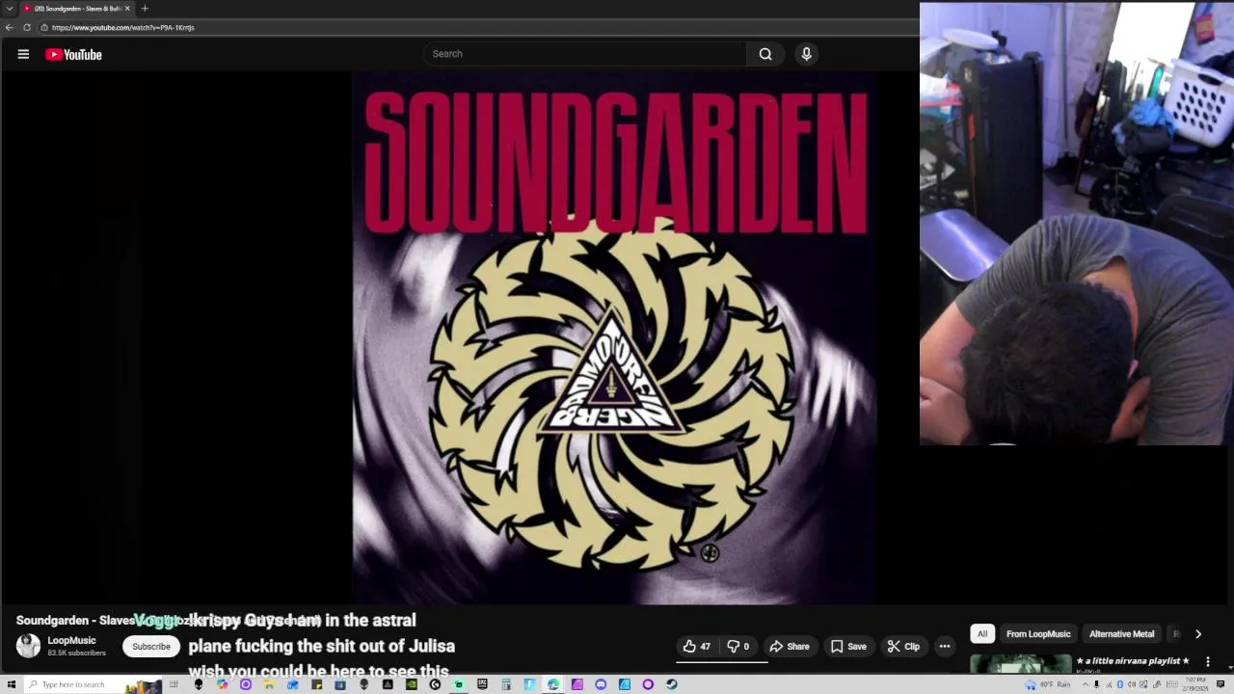
Task: Open the volume tray icon
Action: coord(1132,684)
